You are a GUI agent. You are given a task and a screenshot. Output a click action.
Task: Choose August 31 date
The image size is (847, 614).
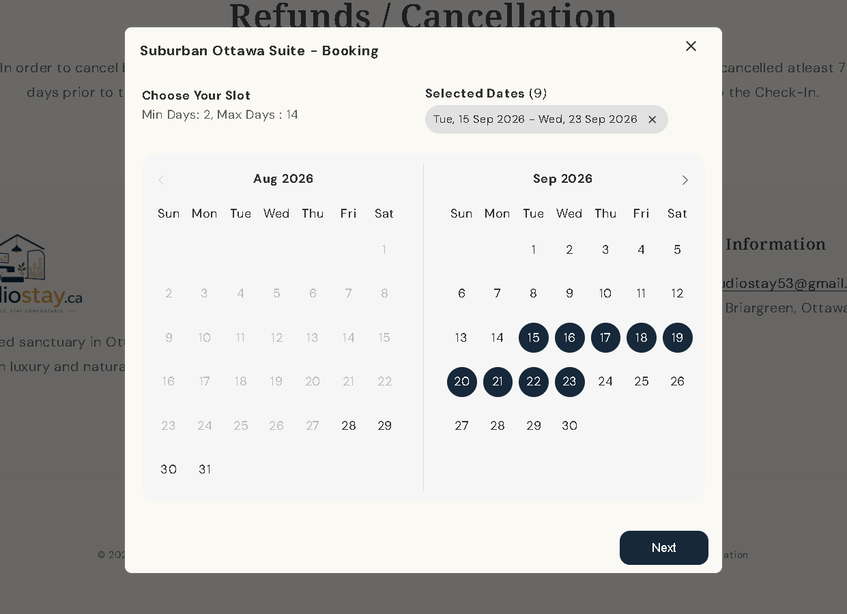(x=205, y=469)
